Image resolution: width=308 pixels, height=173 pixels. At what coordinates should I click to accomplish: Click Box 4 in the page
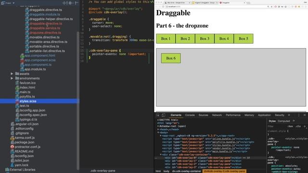[224, 38]
